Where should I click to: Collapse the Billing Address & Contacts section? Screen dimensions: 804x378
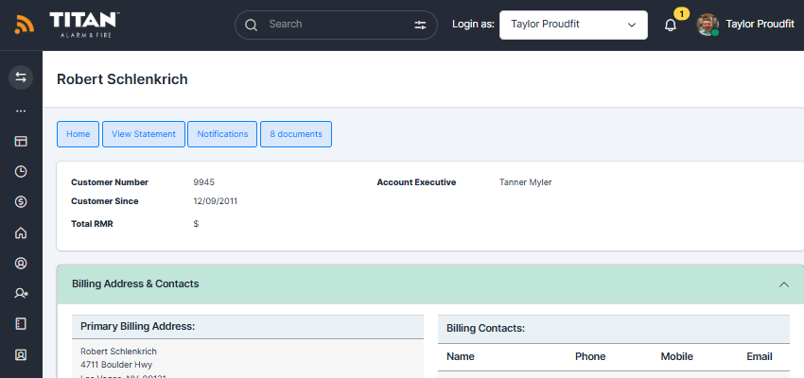tap(784, 284)
